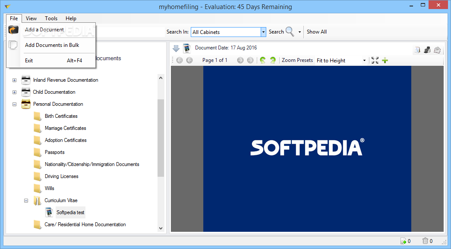Click tree scrollbar up arrow

click(161, 78)
